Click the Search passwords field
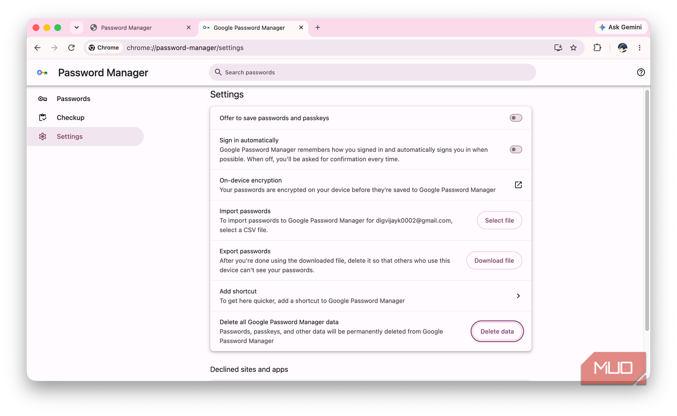677x416 pixels. tap(373, 72)
